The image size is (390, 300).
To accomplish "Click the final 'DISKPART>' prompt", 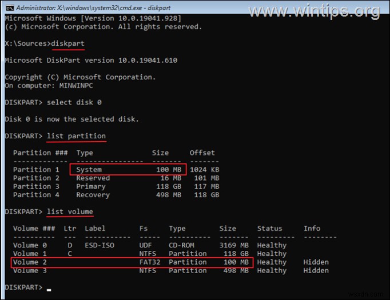I will tap(23, 287).
